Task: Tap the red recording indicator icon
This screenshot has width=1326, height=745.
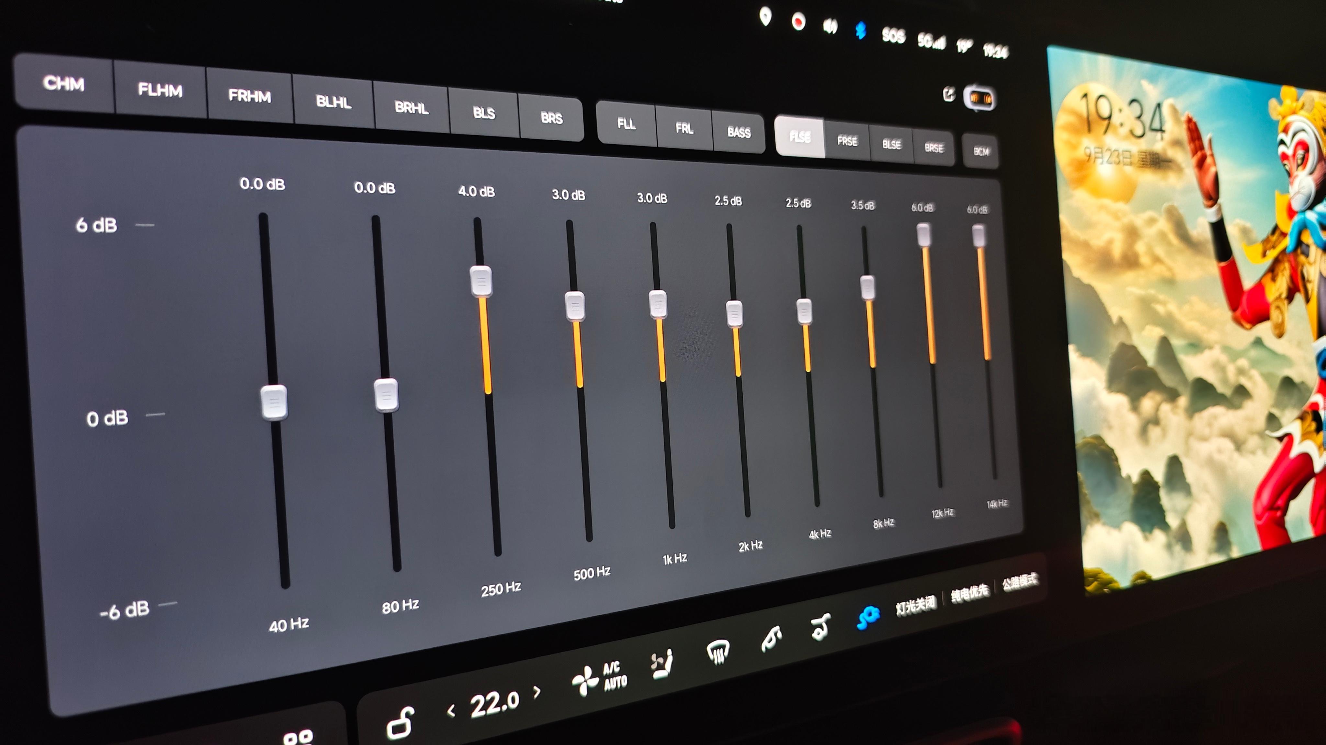Action: (798, 22)
